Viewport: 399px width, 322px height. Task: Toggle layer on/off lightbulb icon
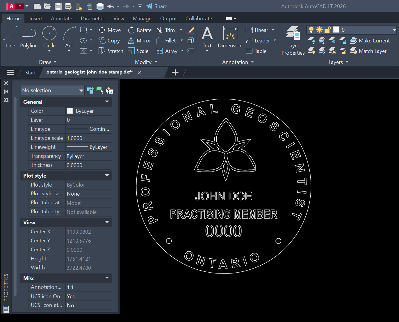(x=311, y=30)
